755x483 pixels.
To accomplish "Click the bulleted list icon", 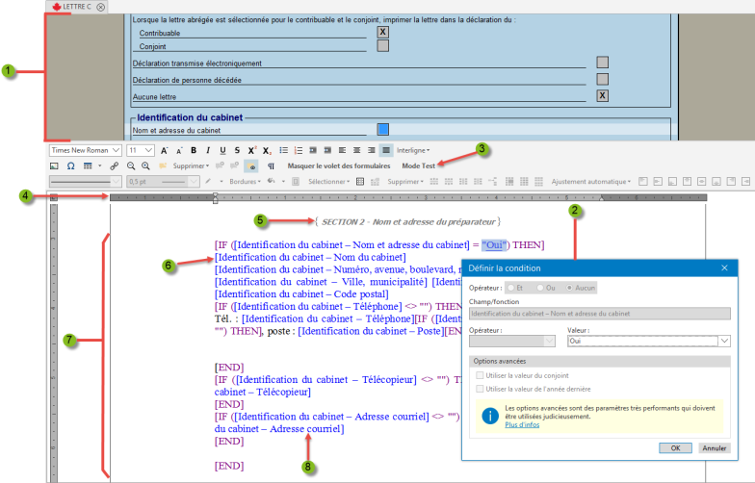I will tap(283, 151).
